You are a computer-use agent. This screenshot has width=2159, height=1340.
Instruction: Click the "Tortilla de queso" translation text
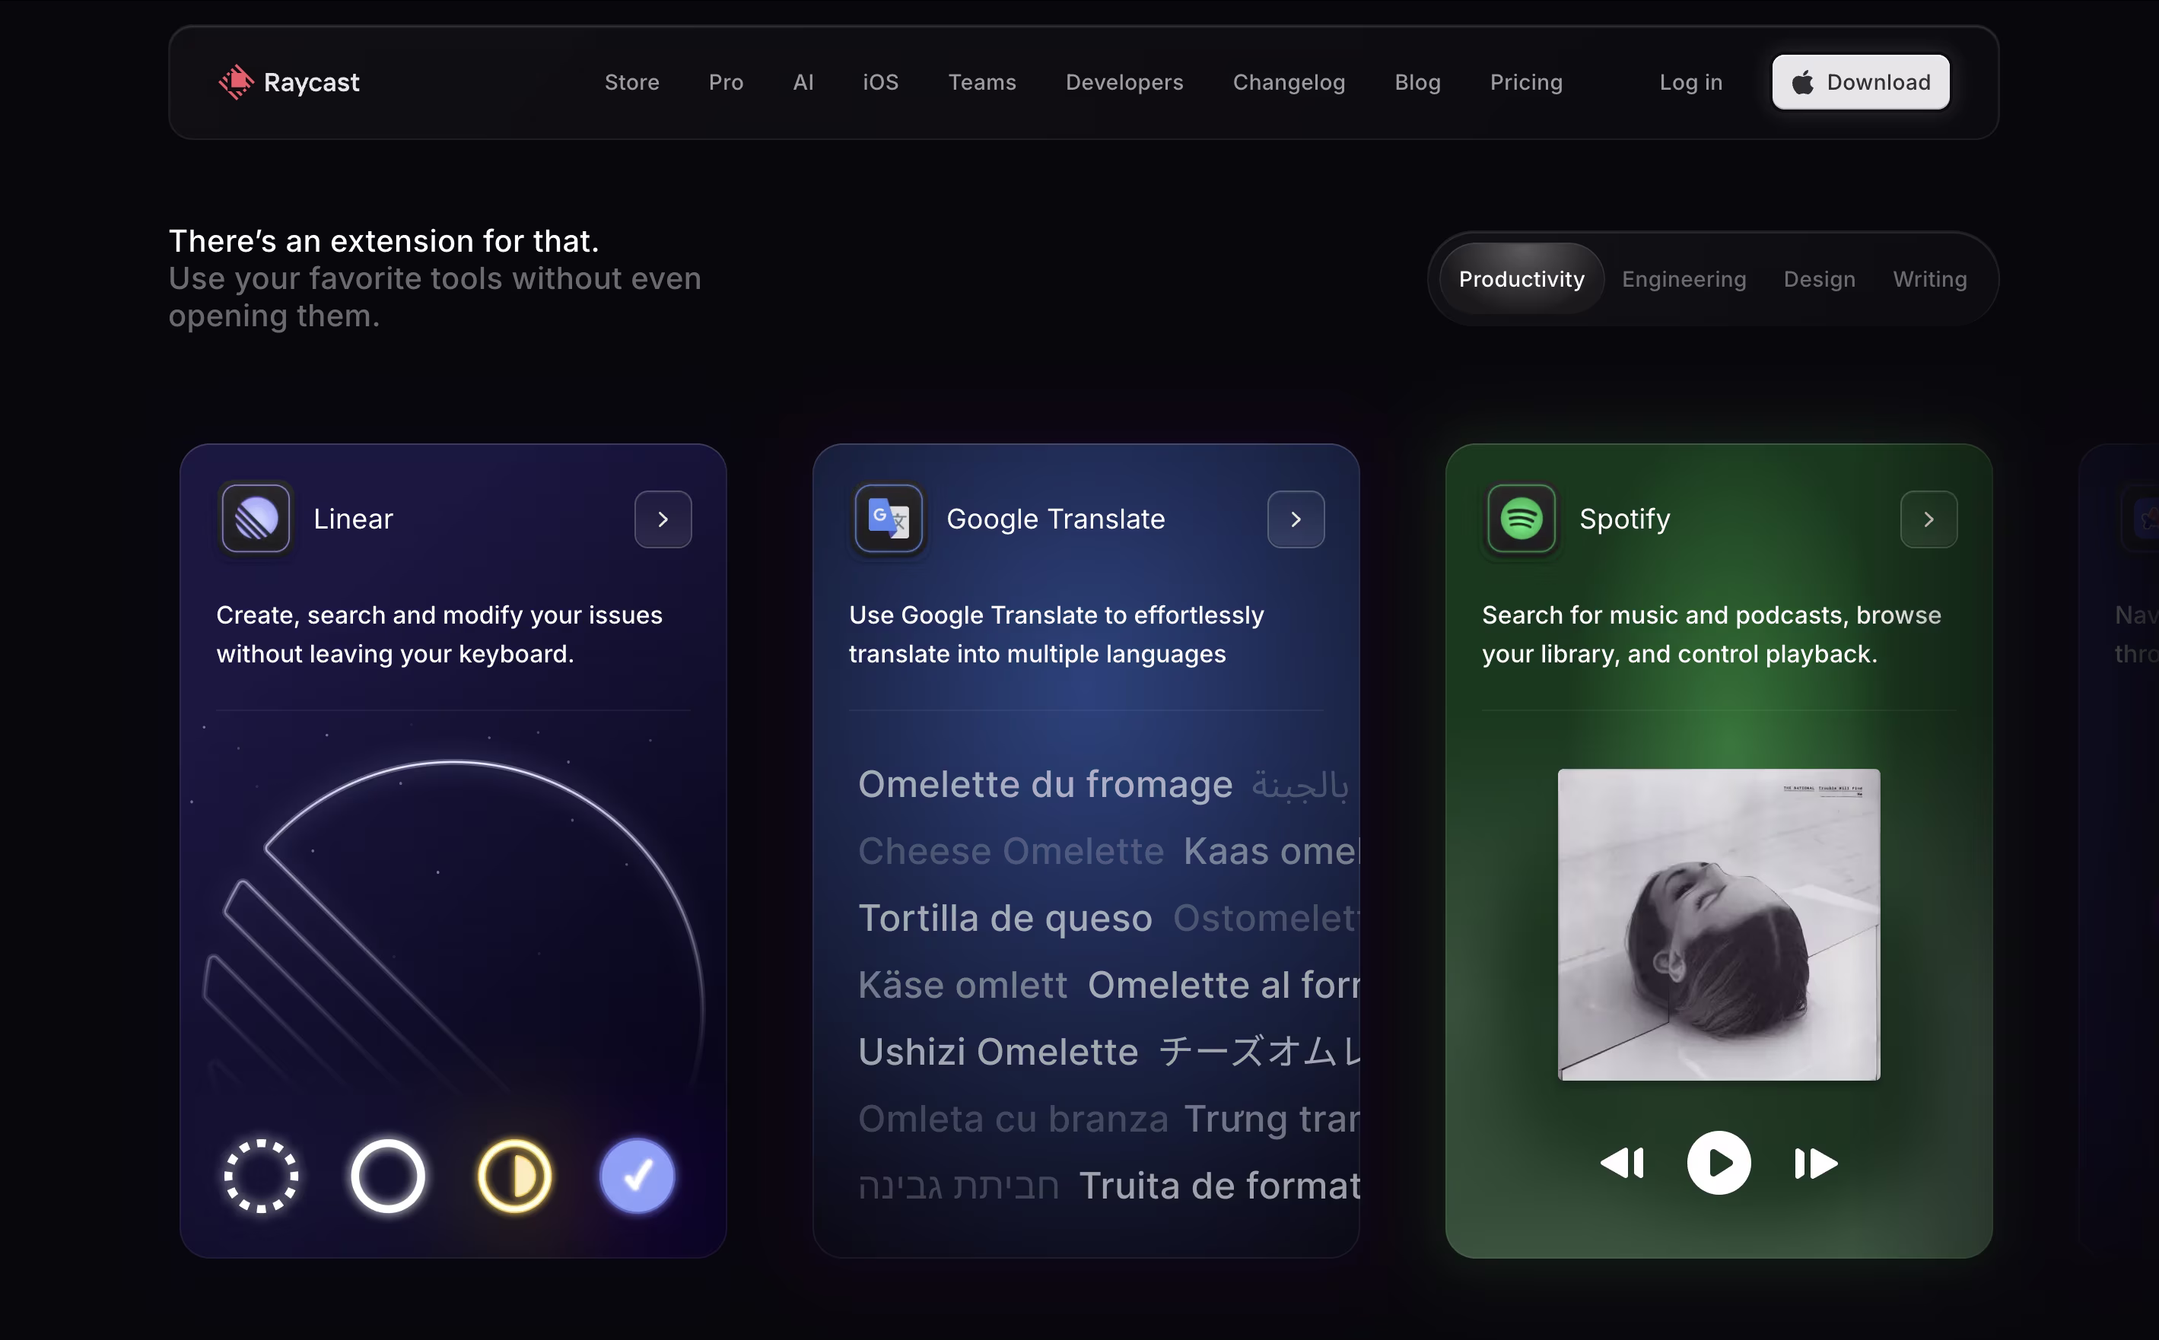point(1005,918)
